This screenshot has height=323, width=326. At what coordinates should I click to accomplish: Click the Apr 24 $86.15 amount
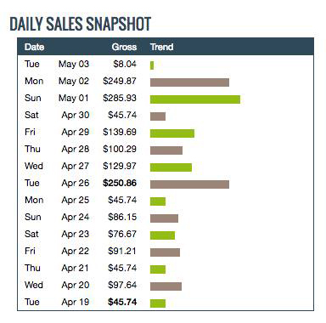click(x=122, y=217)
